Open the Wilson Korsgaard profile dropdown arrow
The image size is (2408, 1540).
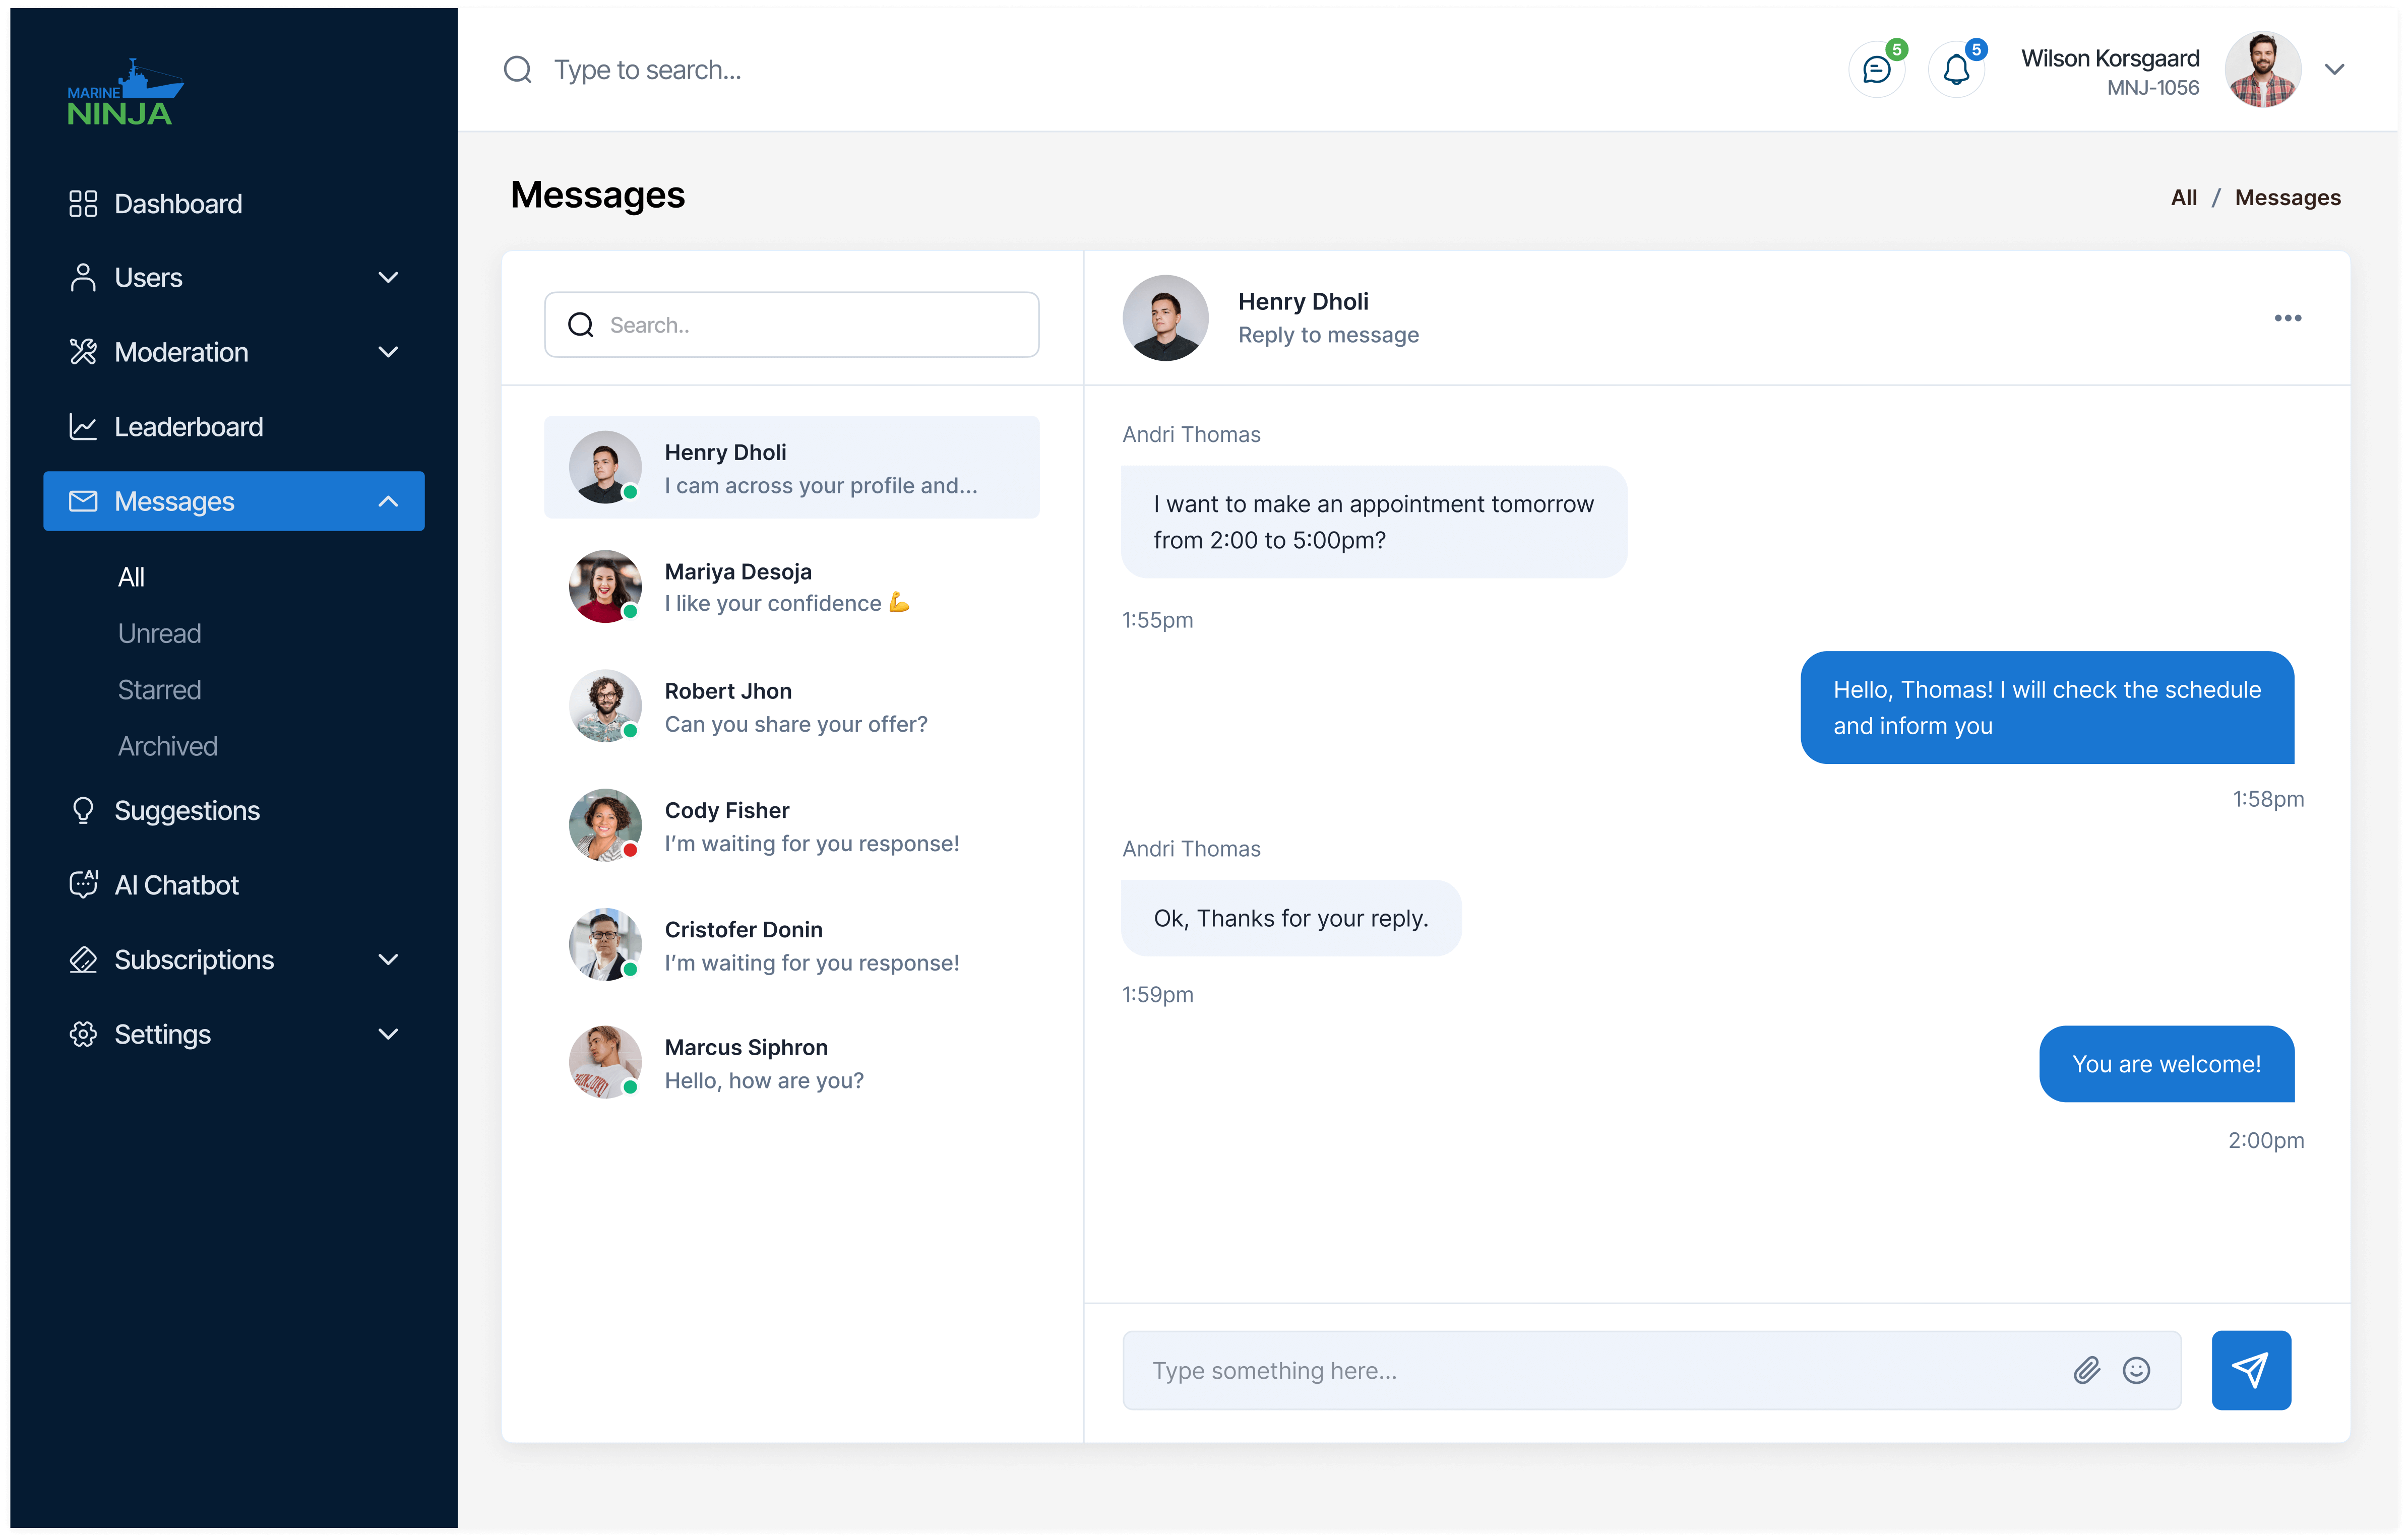[x=2334, y=70]
